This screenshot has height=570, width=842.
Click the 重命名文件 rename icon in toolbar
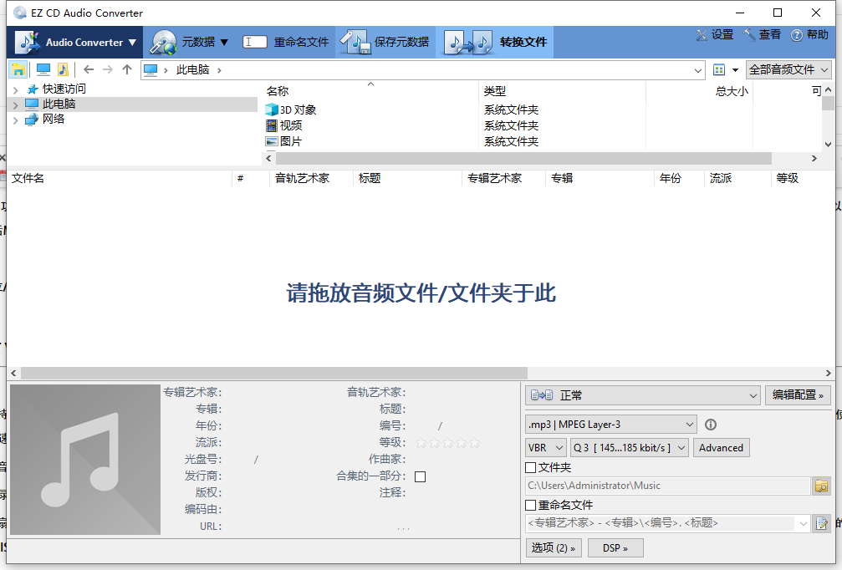point(255,42)
